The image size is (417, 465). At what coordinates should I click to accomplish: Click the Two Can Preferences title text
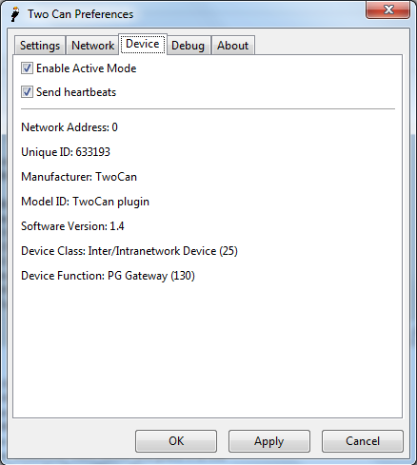[x=81, y=14]
